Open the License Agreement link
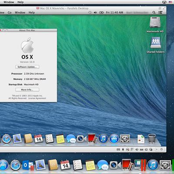Screen dimensions: 174x174 click(x=37, y=98)
